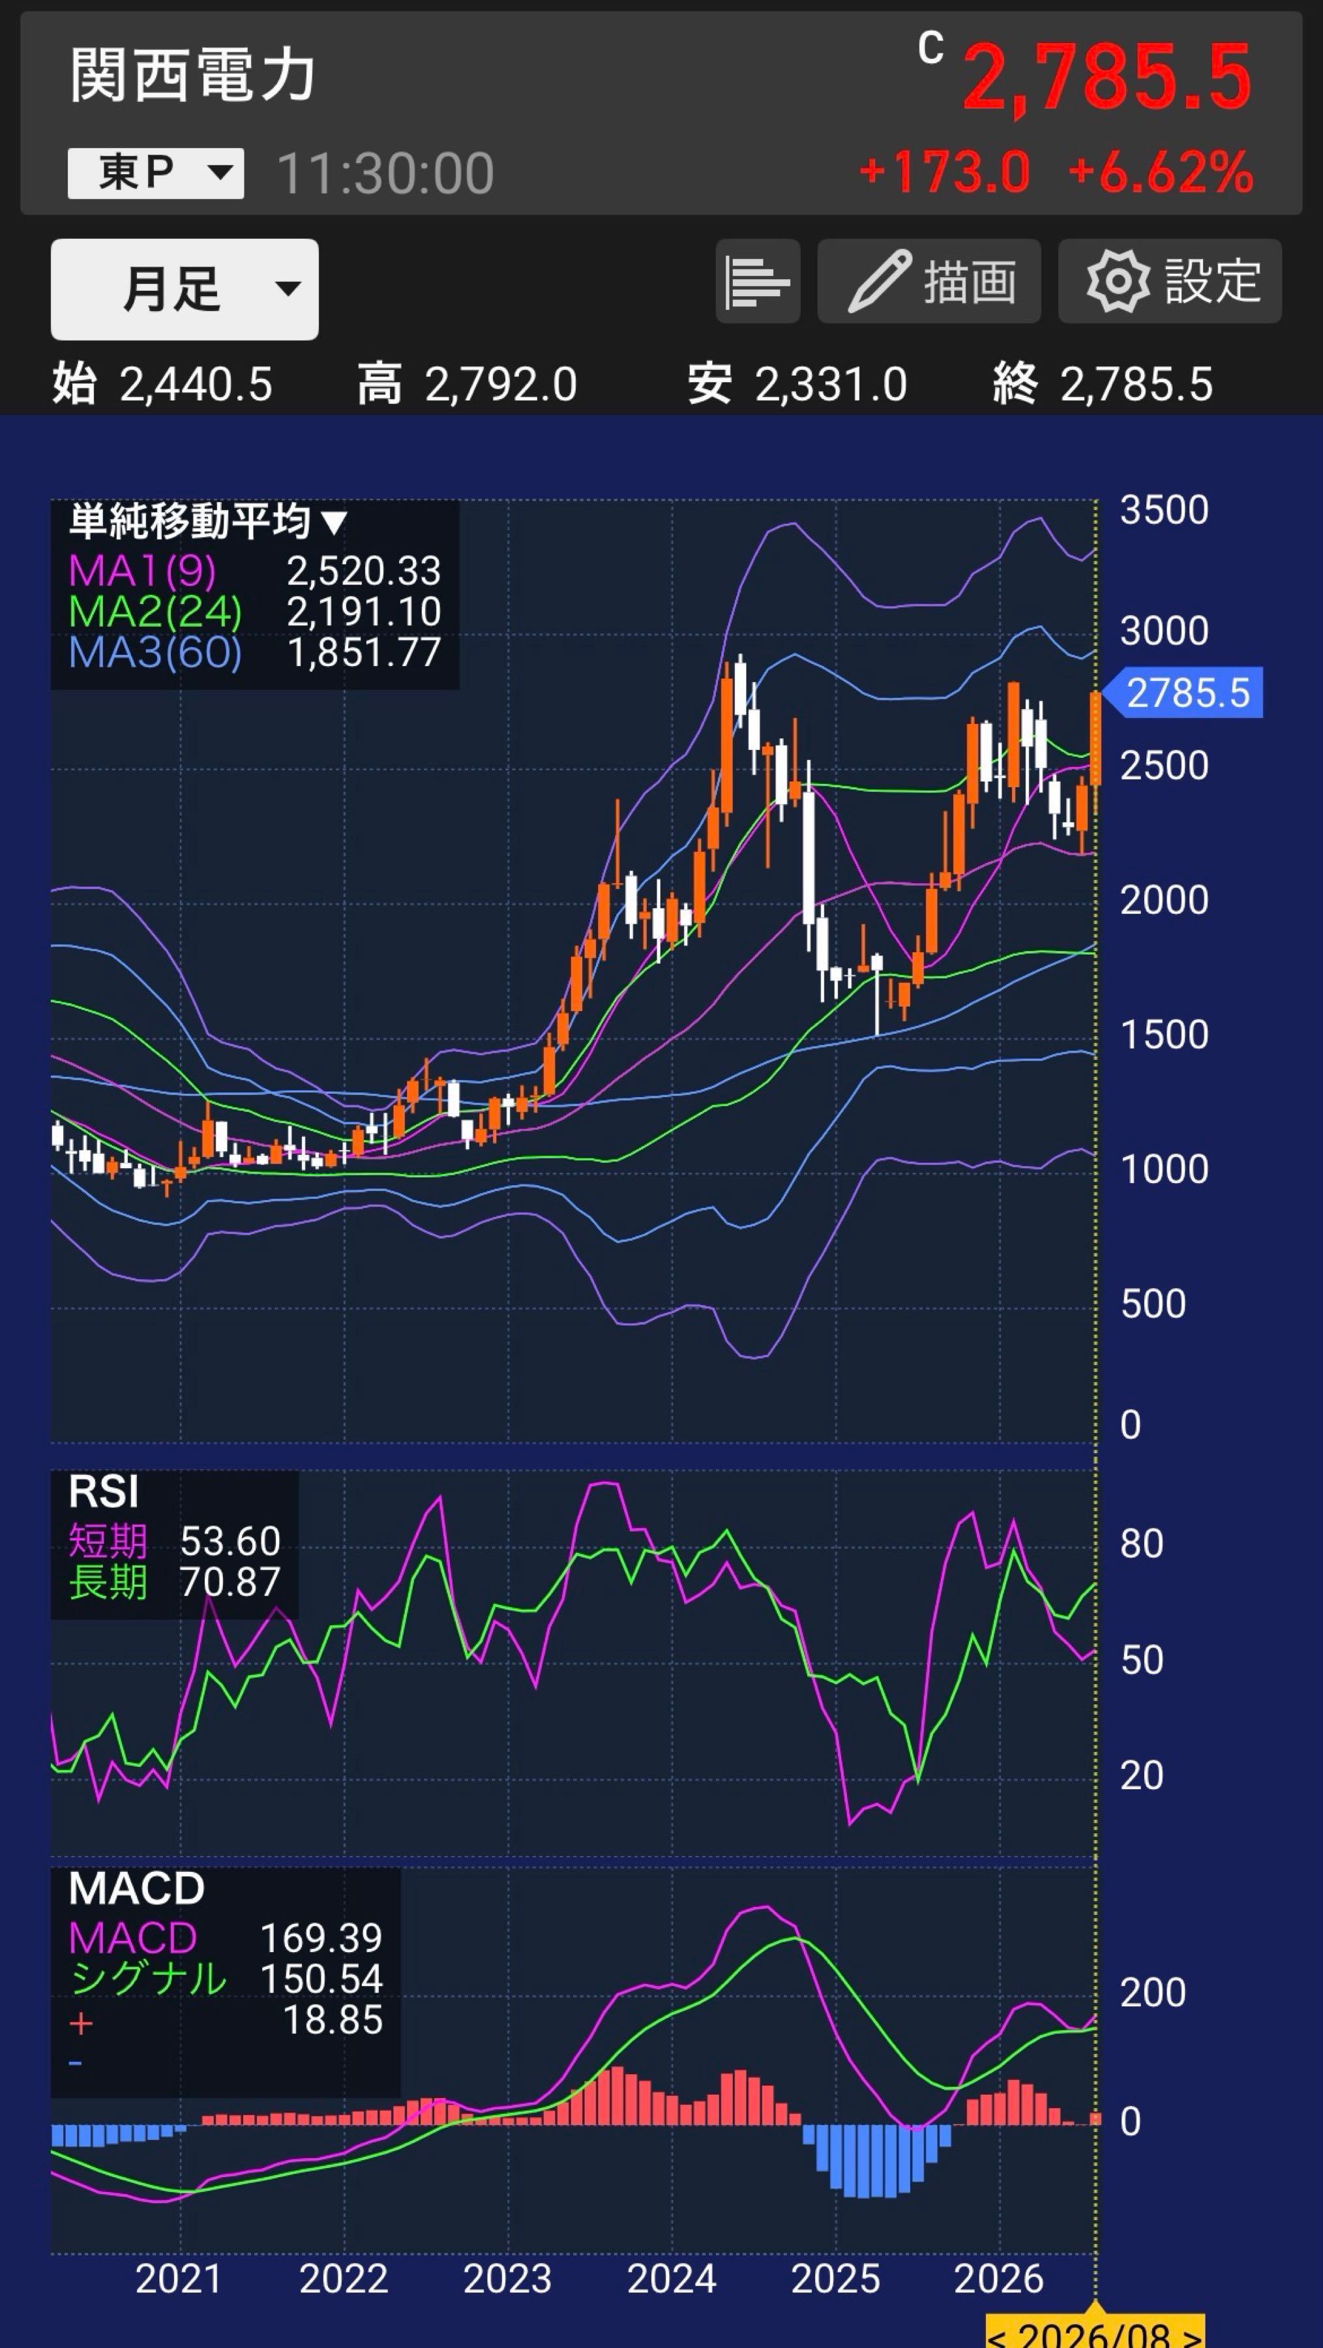Open the horizontal bars price-range icon
This screenshot has height=2348, width=1323.
point(757,282)
